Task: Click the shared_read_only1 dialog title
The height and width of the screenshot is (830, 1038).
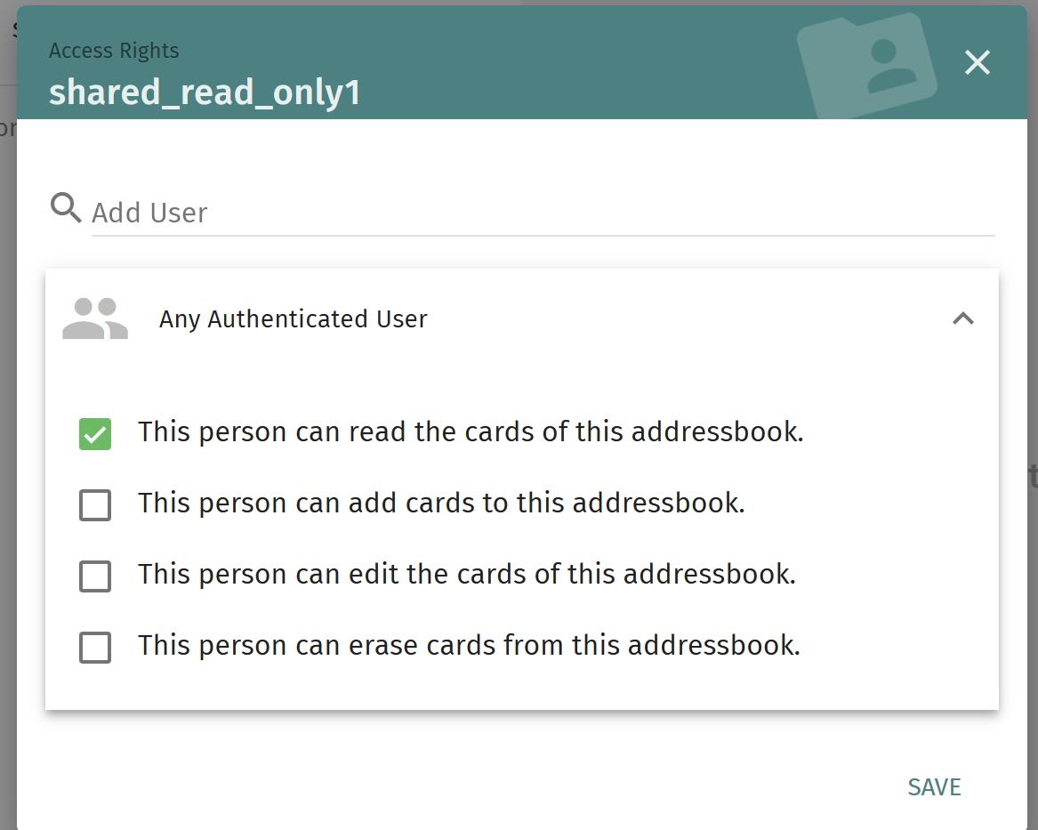Action: tap(205, 93)
